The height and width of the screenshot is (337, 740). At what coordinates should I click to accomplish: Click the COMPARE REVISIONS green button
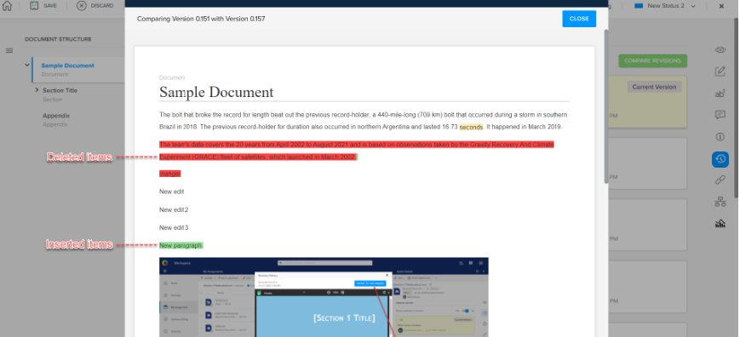pyautogui.click(x=652, y=60)
